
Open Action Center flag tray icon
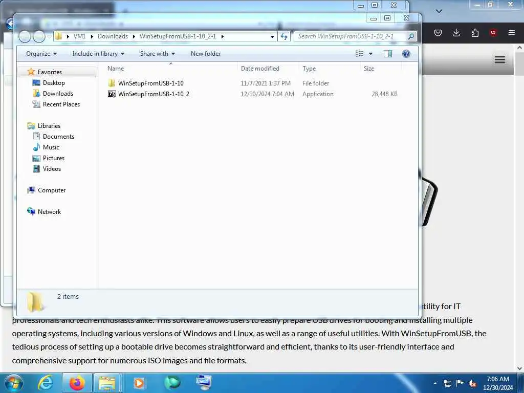coord(460,383)
